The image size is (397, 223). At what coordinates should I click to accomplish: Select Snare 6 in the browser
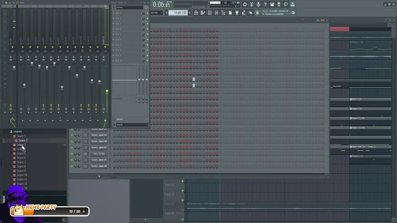click(x=21, y=158)
